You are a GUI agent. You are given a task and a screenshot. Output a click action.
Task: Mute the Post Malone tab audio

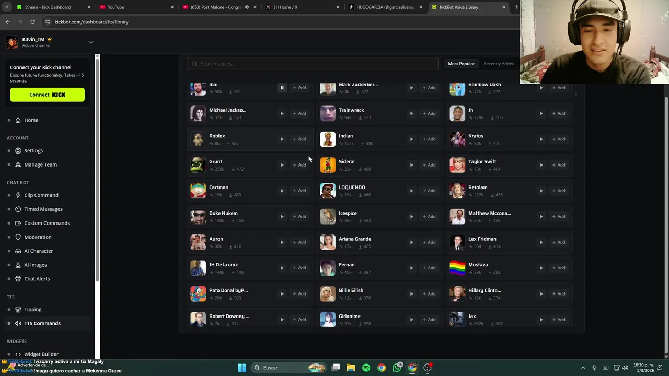(246, 7)
